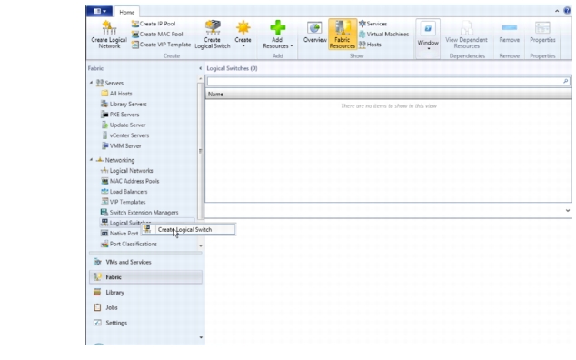This screenshot has width=576, height=360.
Task: Open Properties from ribbon
Action: pos(542,33)
